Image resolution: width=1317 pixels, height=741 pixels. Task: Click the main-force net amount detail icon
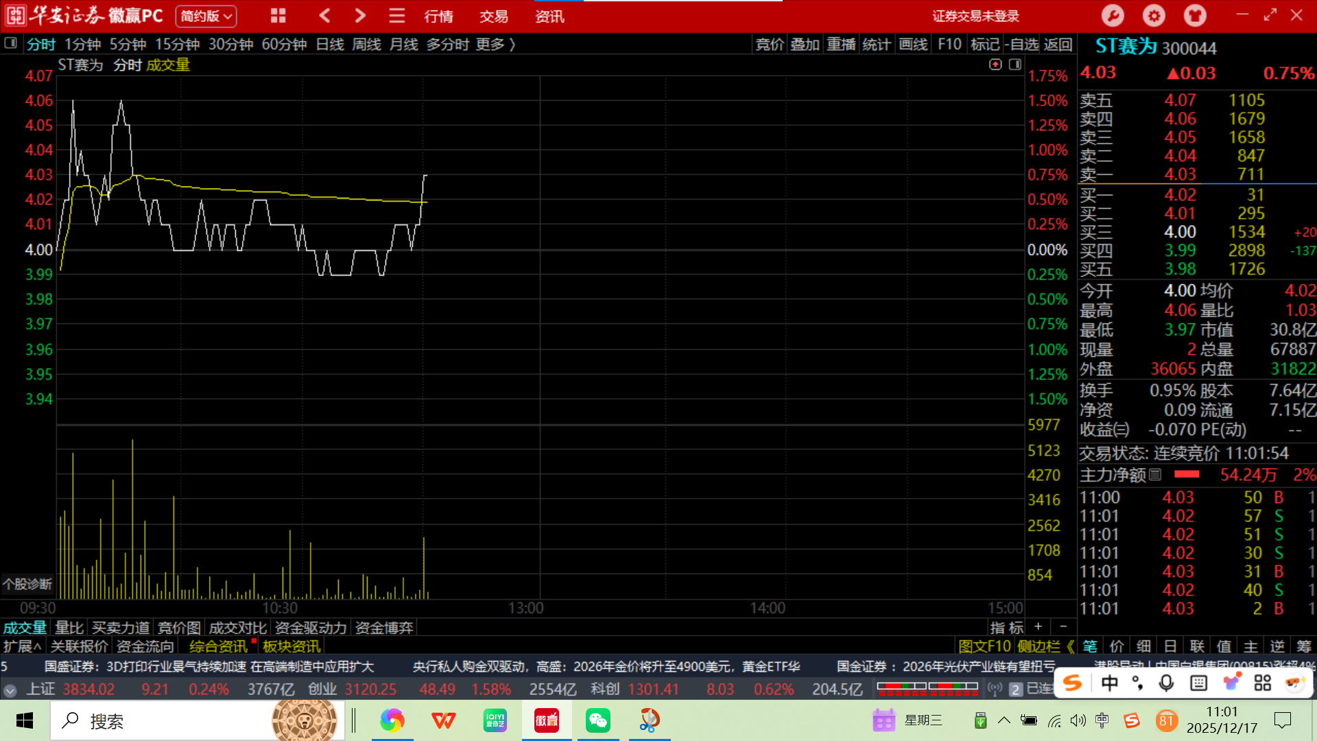coord(1156,474)
